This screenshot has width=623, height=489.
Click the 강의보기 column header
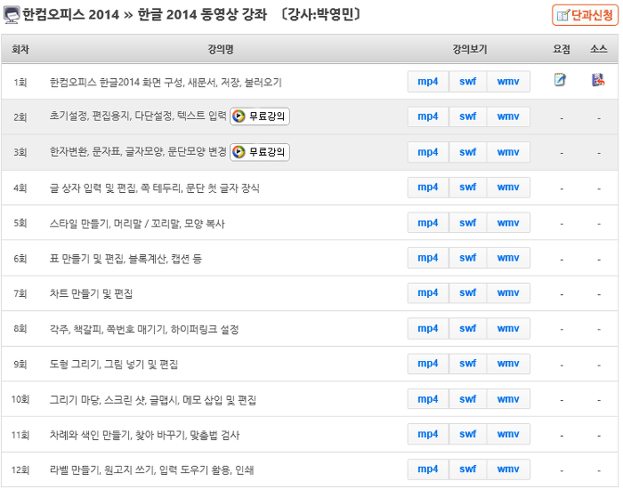[x=470, y=49]
